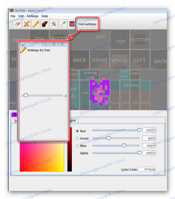
Task: Close the Settings for Pen window
Action: point(62,44)
